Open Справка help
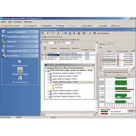The image size is (136, 136). tap(102, 26)
